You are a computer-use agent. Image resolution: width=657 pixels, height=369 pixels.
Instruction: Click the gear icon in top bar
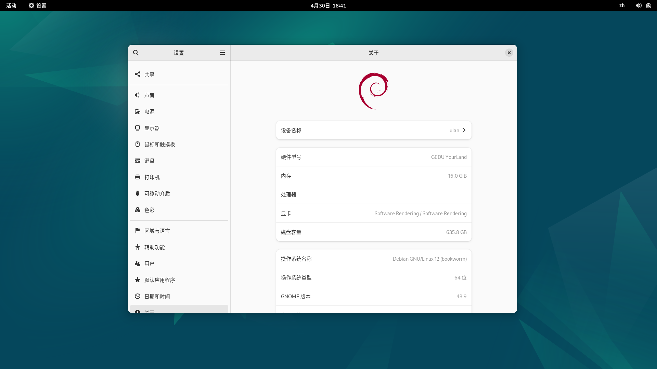[x=31, y=5]
